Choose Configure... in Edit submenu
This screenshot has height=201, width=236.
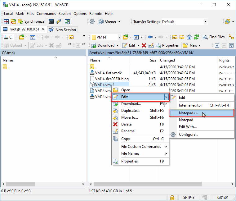tap(202, 135)
